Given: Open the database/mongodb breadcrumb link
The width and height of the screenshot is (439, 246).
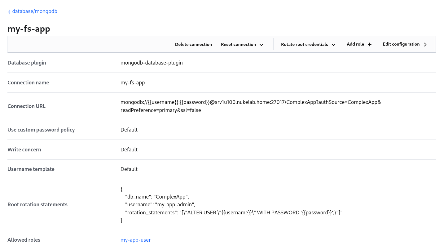Looking at the screenshot, I should tap(35, 11).
